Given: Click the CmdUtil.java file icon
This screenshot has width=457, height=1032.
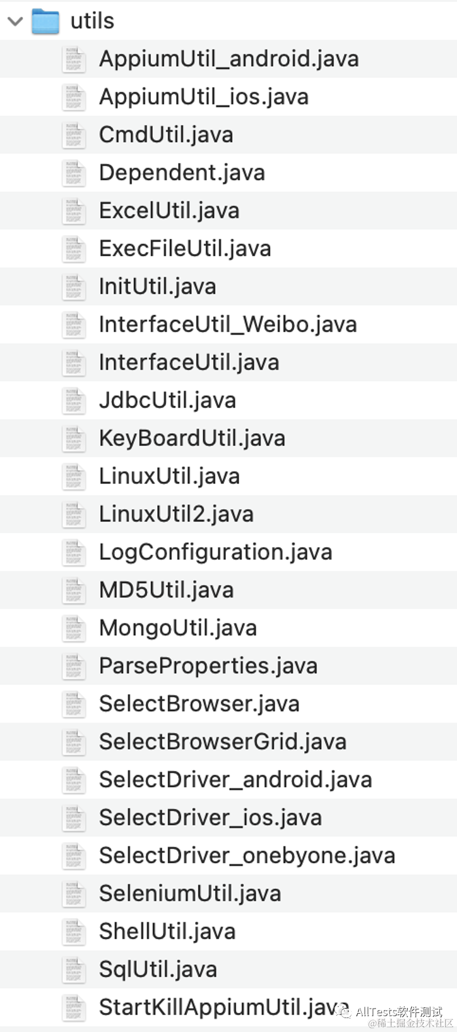Looking at the screenshot, I should (74, 135).
